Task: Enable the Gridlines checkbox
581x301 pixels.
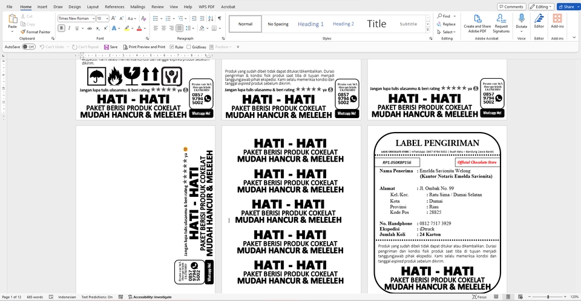Action: [189, 47]
